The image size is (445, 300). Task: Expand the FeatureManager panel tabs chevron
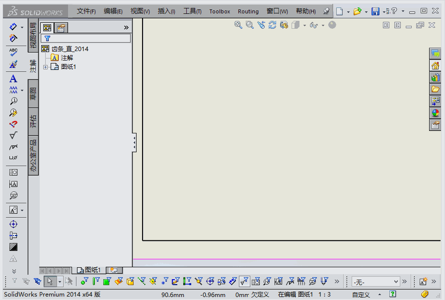point(126,27)
